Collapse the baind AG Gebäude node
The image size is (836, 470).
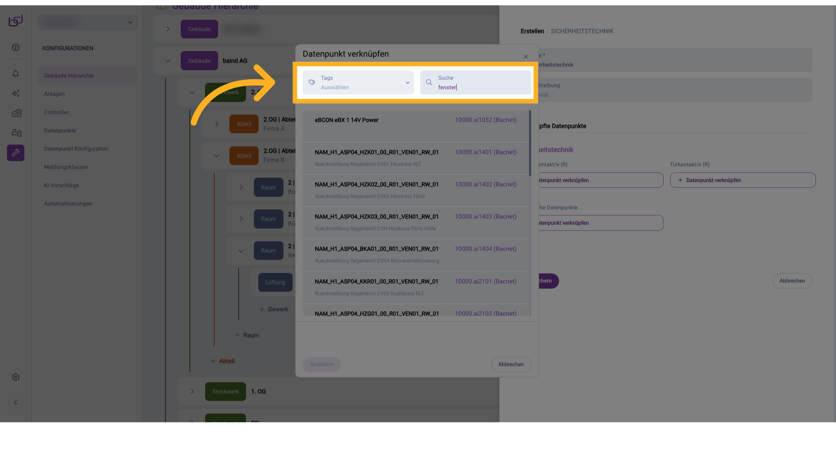click(x=168, y=61)
